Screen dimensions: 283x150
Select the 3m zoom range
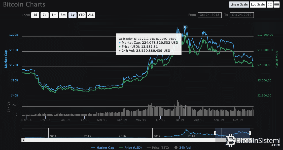point(63,15)
